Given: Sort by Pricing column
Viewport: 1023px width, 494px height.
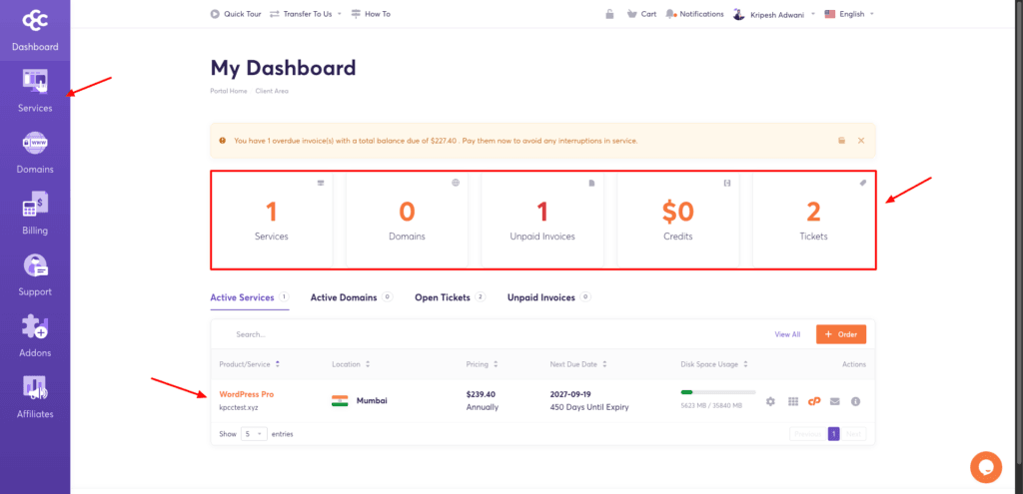Looking at the screenshot, I should (483, 364).
